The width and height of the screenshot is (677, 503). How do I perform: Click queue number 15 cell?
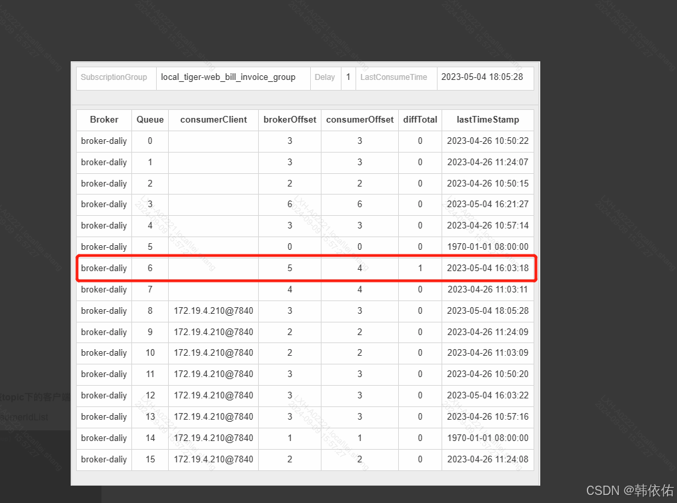tap(150, 460)
